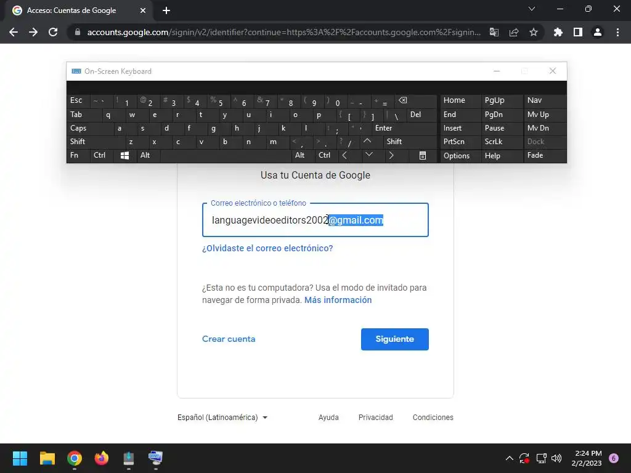Bookmark this page with the star icon

[x=534, y=32]
